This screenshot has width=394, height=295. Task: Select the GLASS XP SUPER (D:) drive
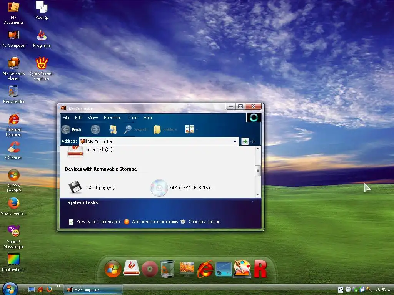(180, 187)
